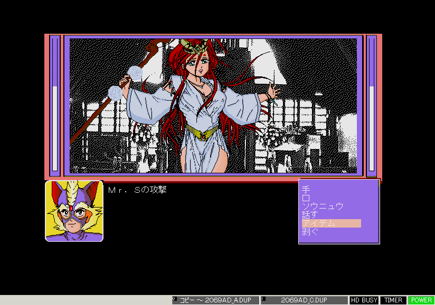This screenshot has width=435, height=305.
Task: Toggle the green POWER indicator
Action: [421, 300]
